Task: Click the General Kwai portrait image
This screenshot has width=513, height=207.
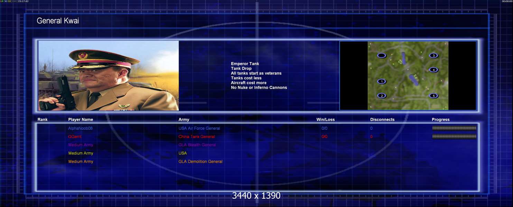Action: 109,76
